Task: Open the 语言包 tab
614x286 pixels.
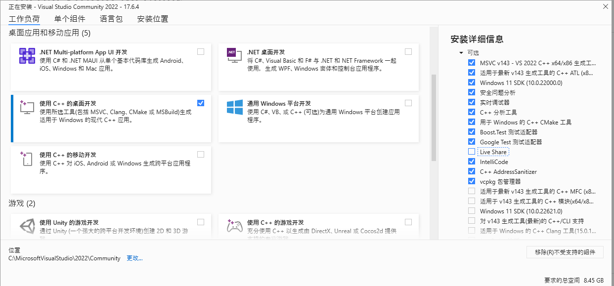Action: (x=111, y=19)
